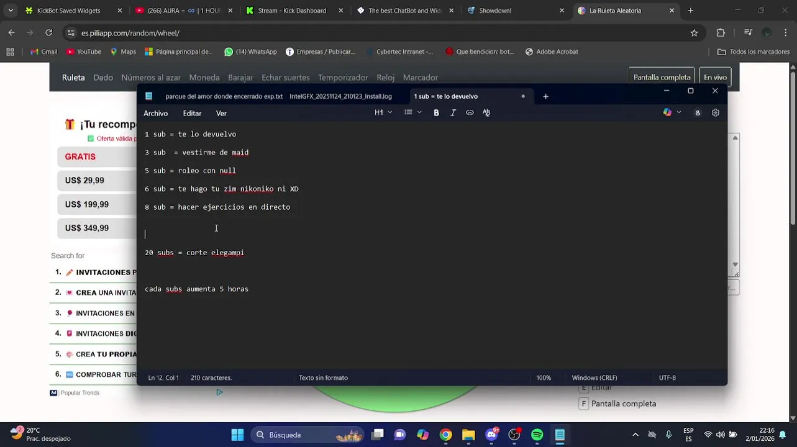Open Todos los marcadores folder

[x=754, y=52]
